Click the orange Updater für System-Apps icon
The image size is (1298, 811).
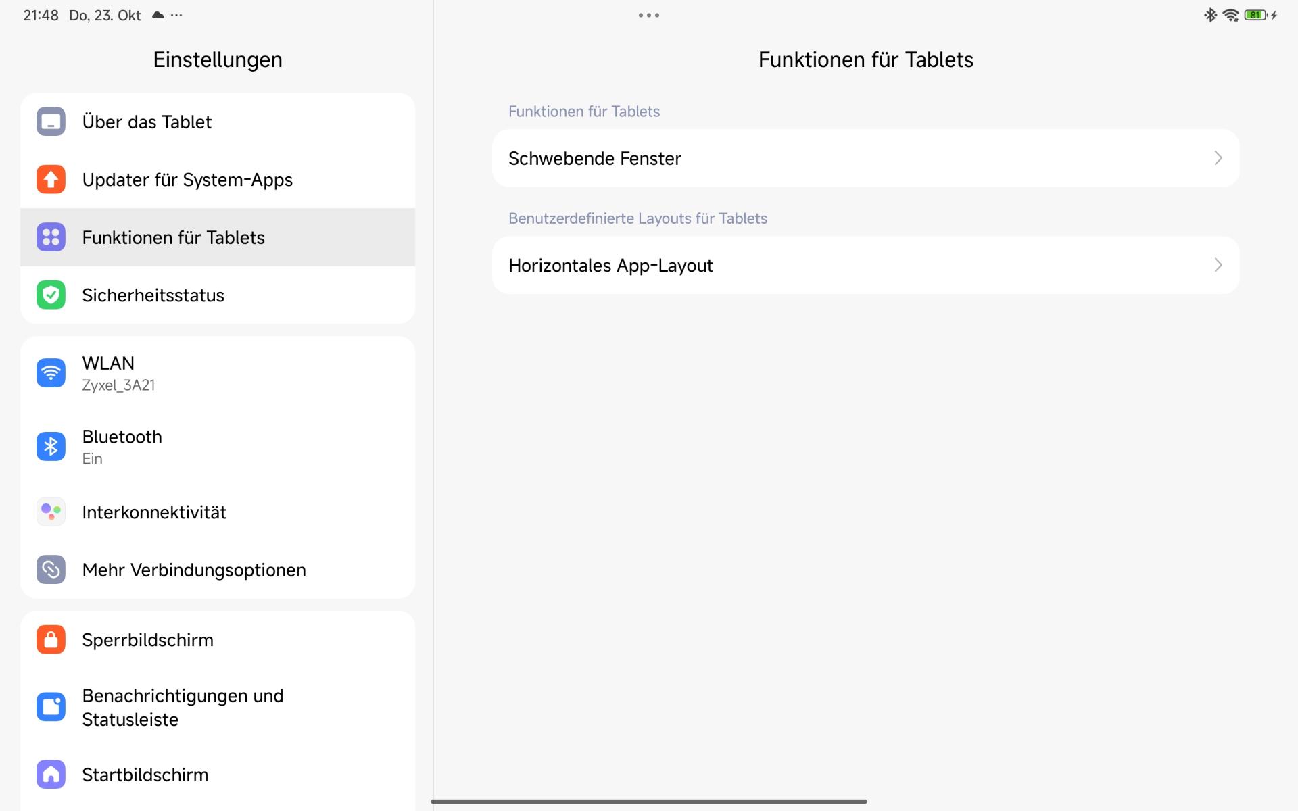pyautogui.click(x=51, y=180)
